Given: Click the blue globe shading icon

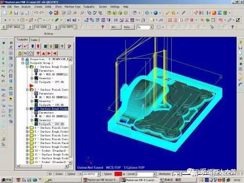Looking at the screenshot, I should [x=156, y=13].
